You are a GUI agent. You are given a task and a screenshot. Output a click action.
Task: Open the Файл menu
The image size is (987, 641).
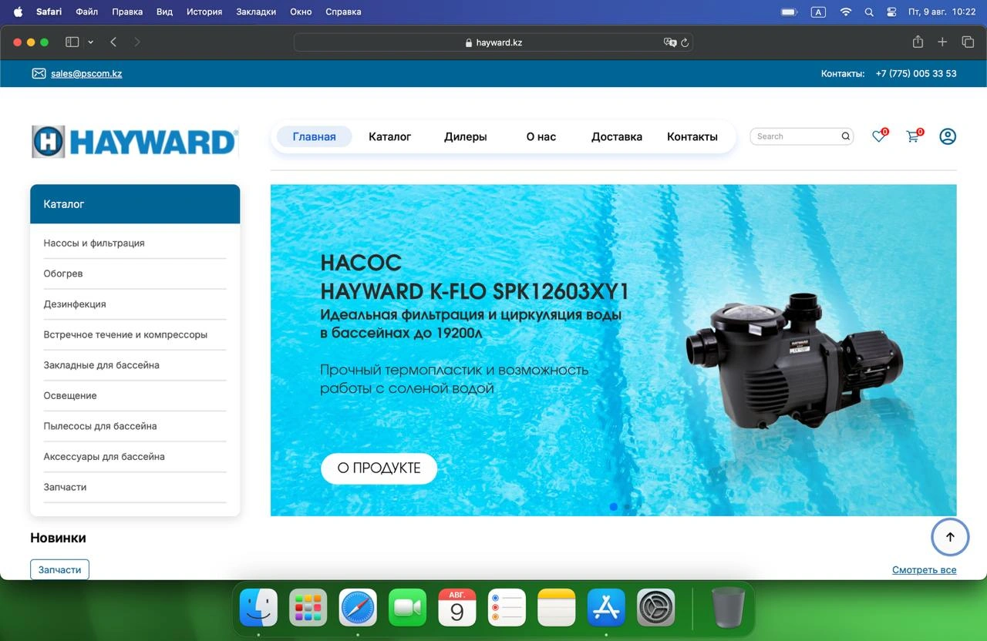[87, 12]
